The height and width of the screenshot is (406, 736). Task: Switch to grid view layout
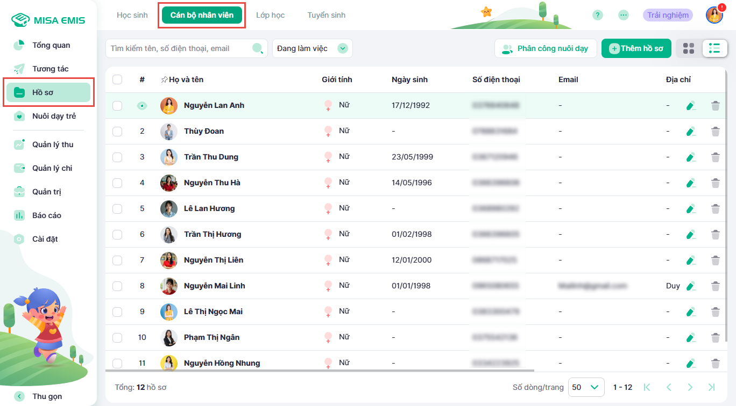tap(688, 48)
